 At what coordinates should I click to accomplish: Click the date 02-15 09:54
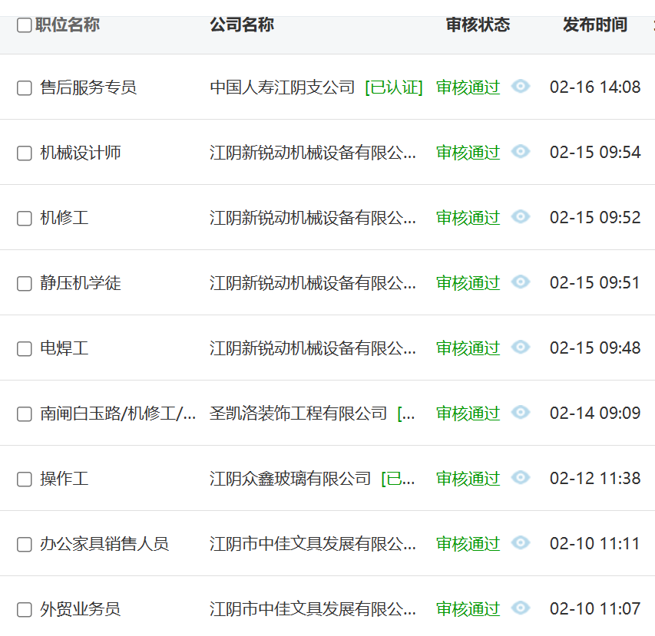[x=595, y=153]
